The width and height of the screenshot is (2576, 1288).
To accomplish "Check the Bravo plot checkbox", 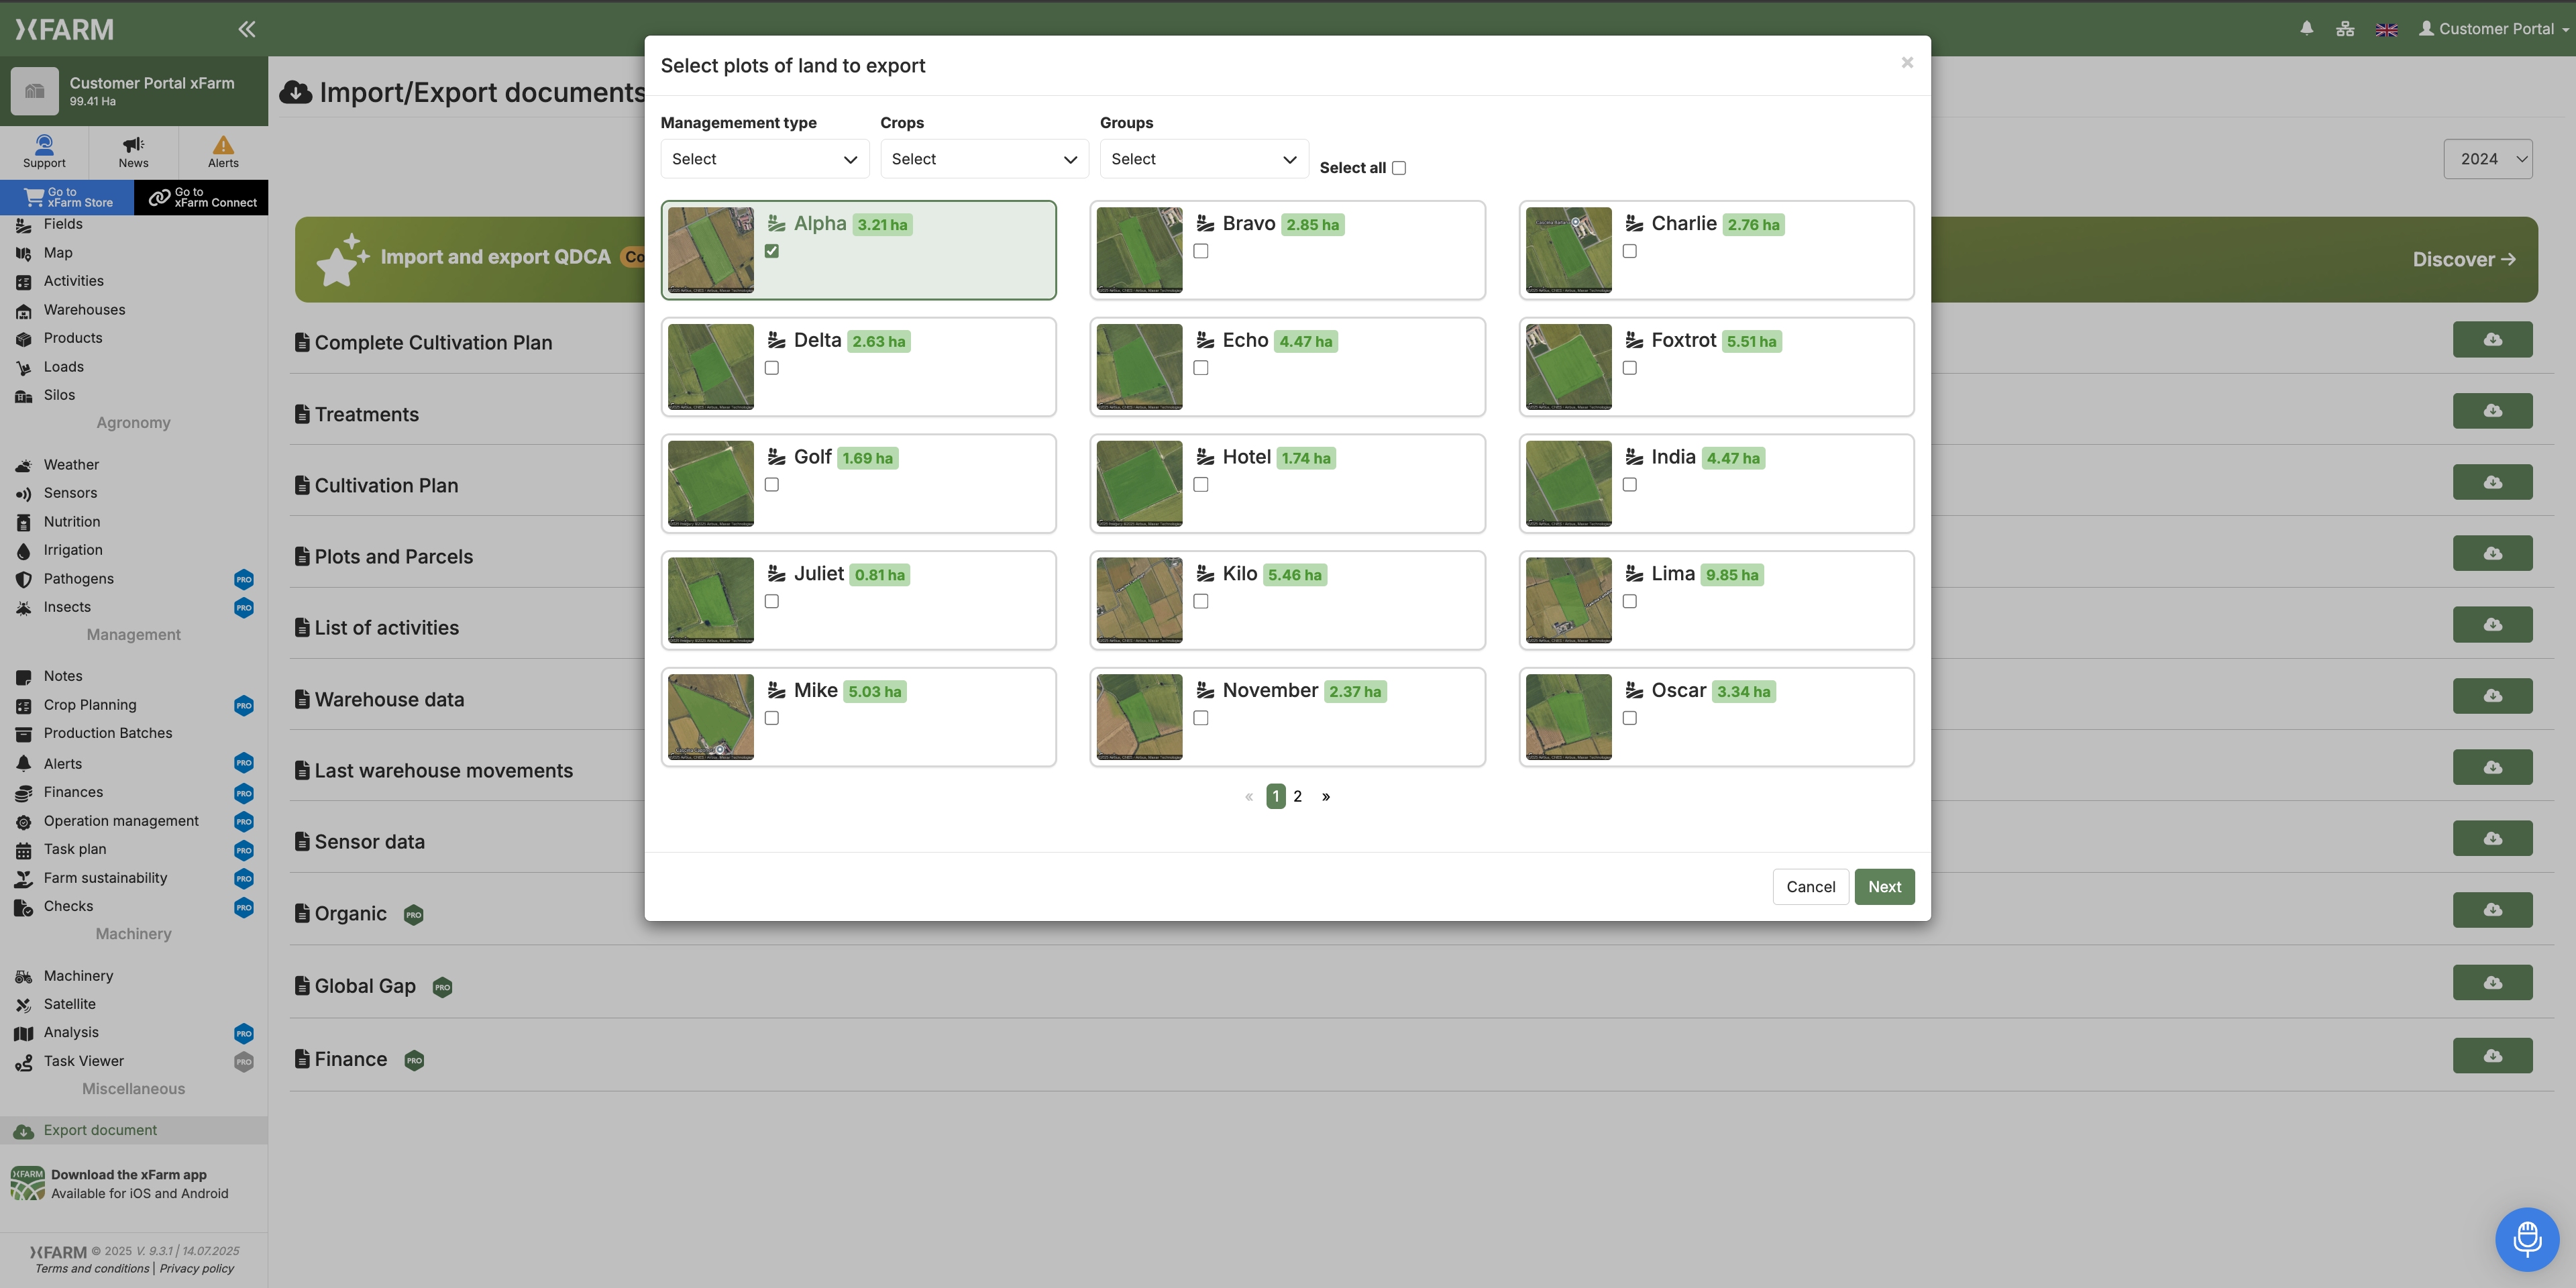I will pos(1200,251).
